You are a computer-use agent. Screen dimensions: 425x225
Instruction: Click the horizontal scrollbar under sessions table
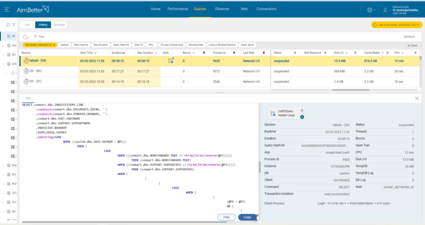click(351, 90)
